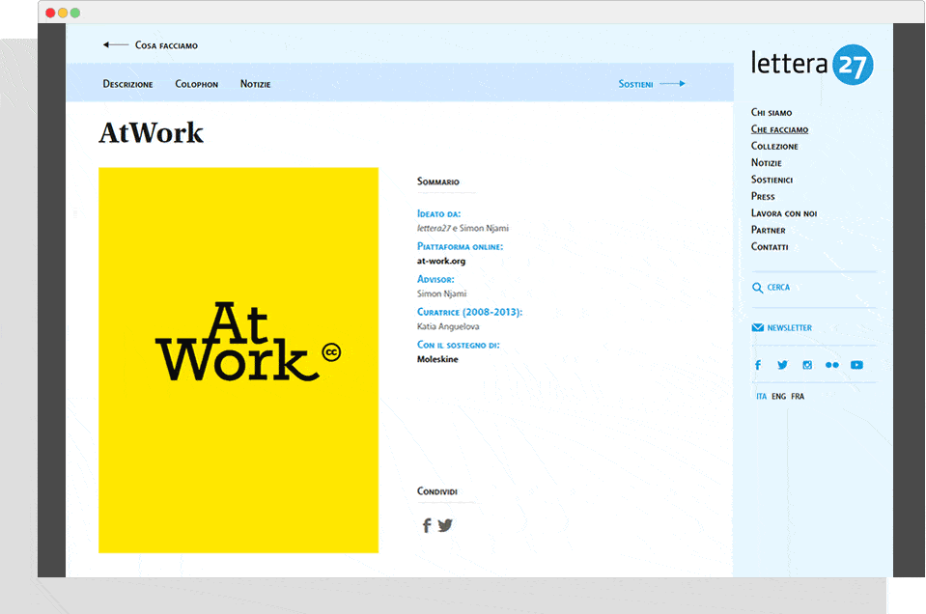Click the lettera27 logo
Screen dimensions: 926x614
pyautogui.click(x=812, y=65)
